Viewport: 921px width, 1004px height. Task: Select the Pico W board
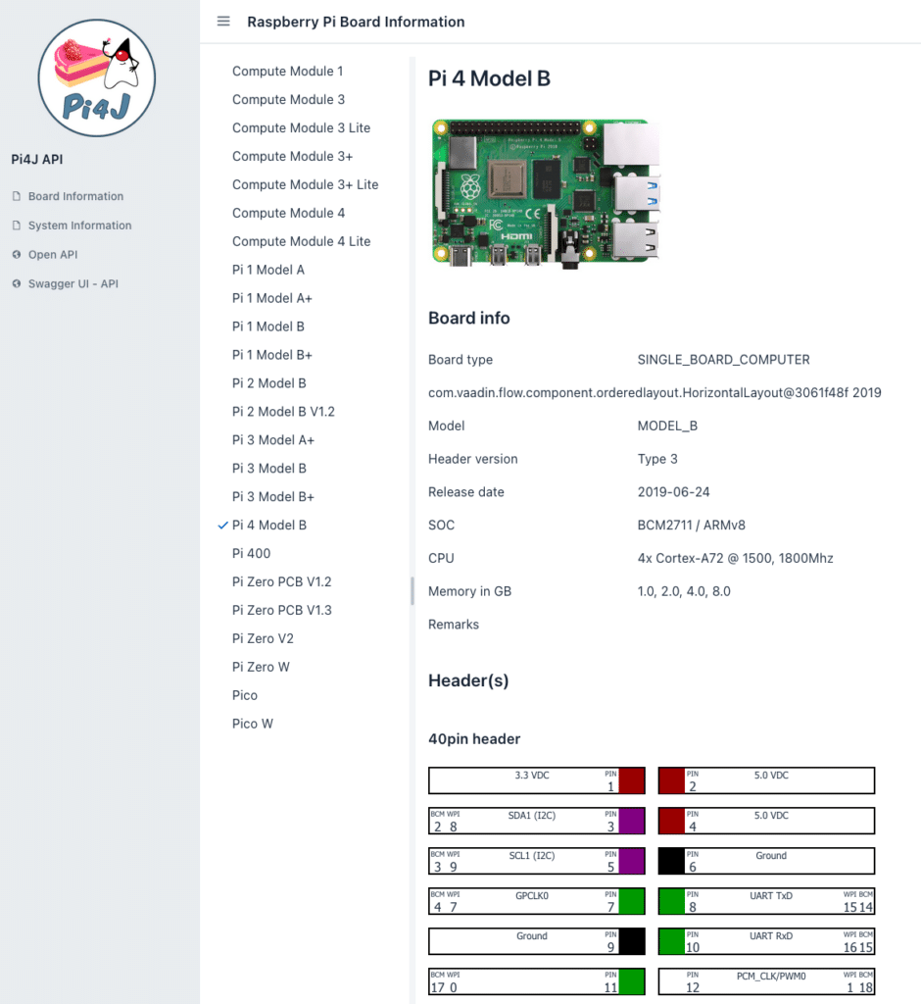pyautogui.click(x=252, y=724)
